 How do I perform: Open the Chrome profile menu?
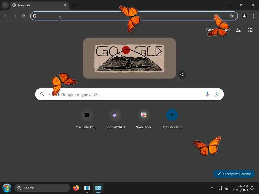coord(244,16)
